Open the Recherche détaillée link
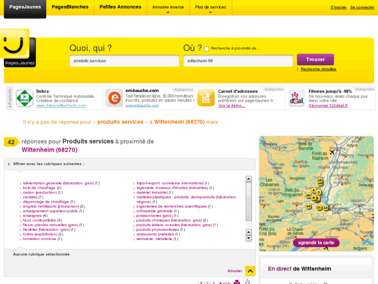Image resolution: width=378 pixels, height=284 pixels. (318, 69)
